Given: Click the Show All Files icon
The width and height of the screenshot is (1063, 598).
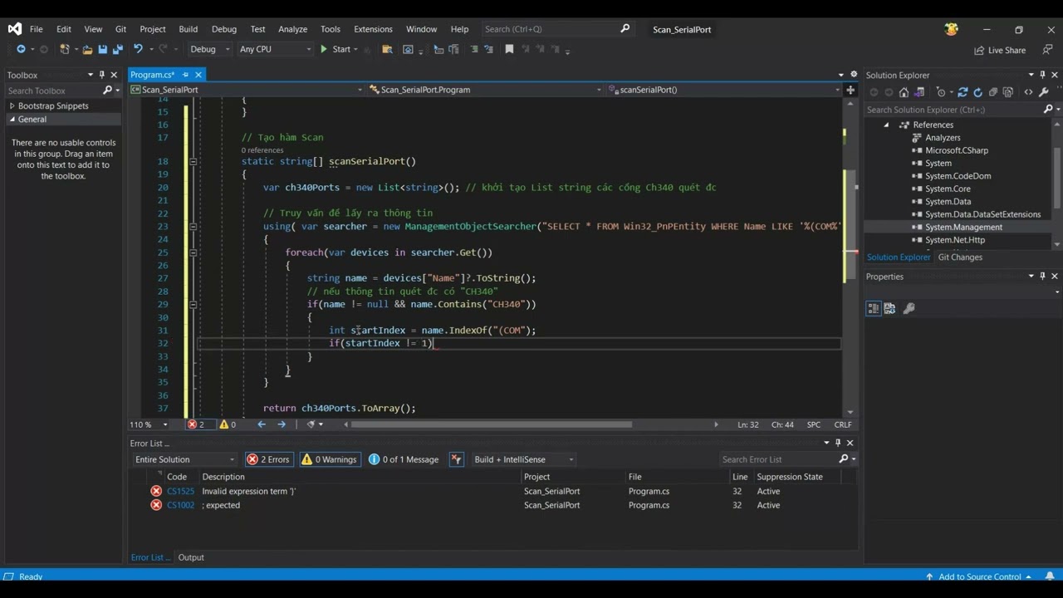Looking at the screenshot, I should [1008, 92].
